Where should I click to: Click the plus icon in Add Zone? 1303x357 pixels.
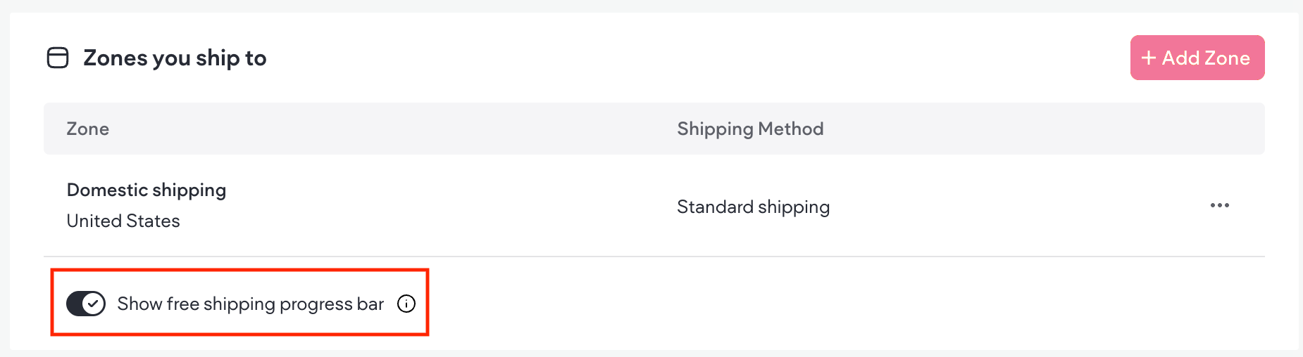click(x=1149, y=58)
